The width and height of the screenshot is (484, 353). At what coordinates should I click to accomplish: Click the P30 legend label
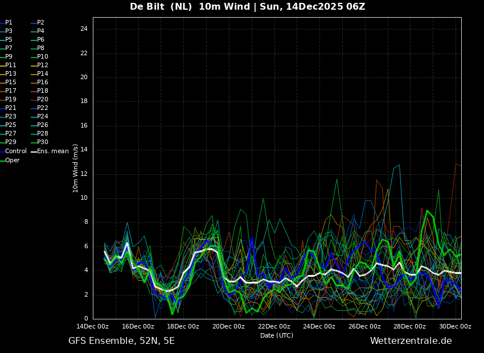coord(43,142)
